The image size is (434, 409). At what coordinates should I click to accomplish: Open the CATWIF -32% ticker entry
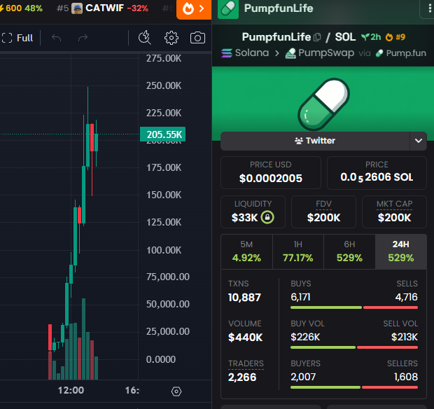point(103,8)
